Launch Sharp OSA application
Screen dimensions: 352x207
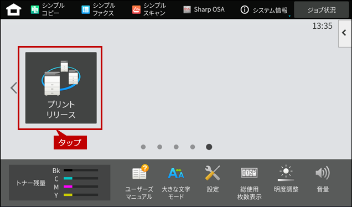pyautogui.click(x=204, y=9)
